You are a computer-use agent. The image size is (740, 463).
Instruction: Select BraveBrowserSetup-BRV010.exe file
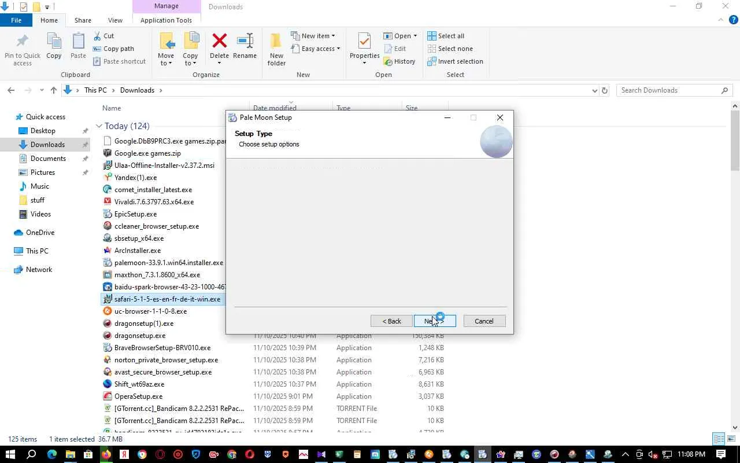click(162, 348)
